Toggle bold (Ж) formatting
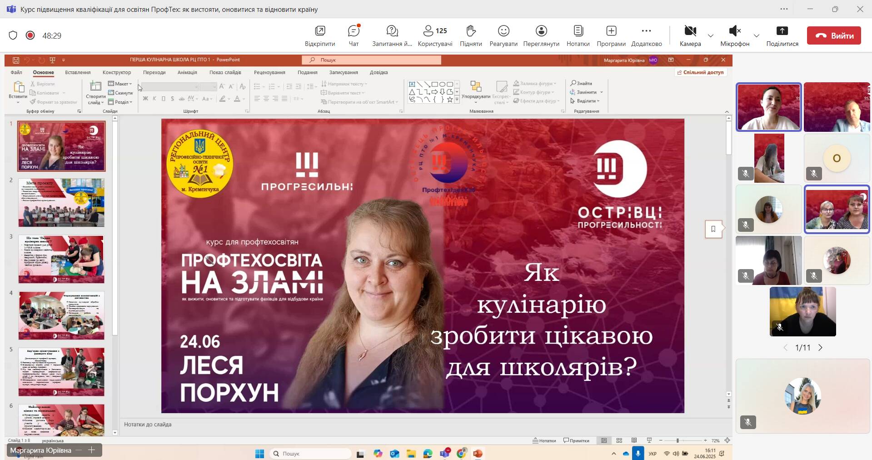Viewport: 872px width, 460px height. point(145,99)
